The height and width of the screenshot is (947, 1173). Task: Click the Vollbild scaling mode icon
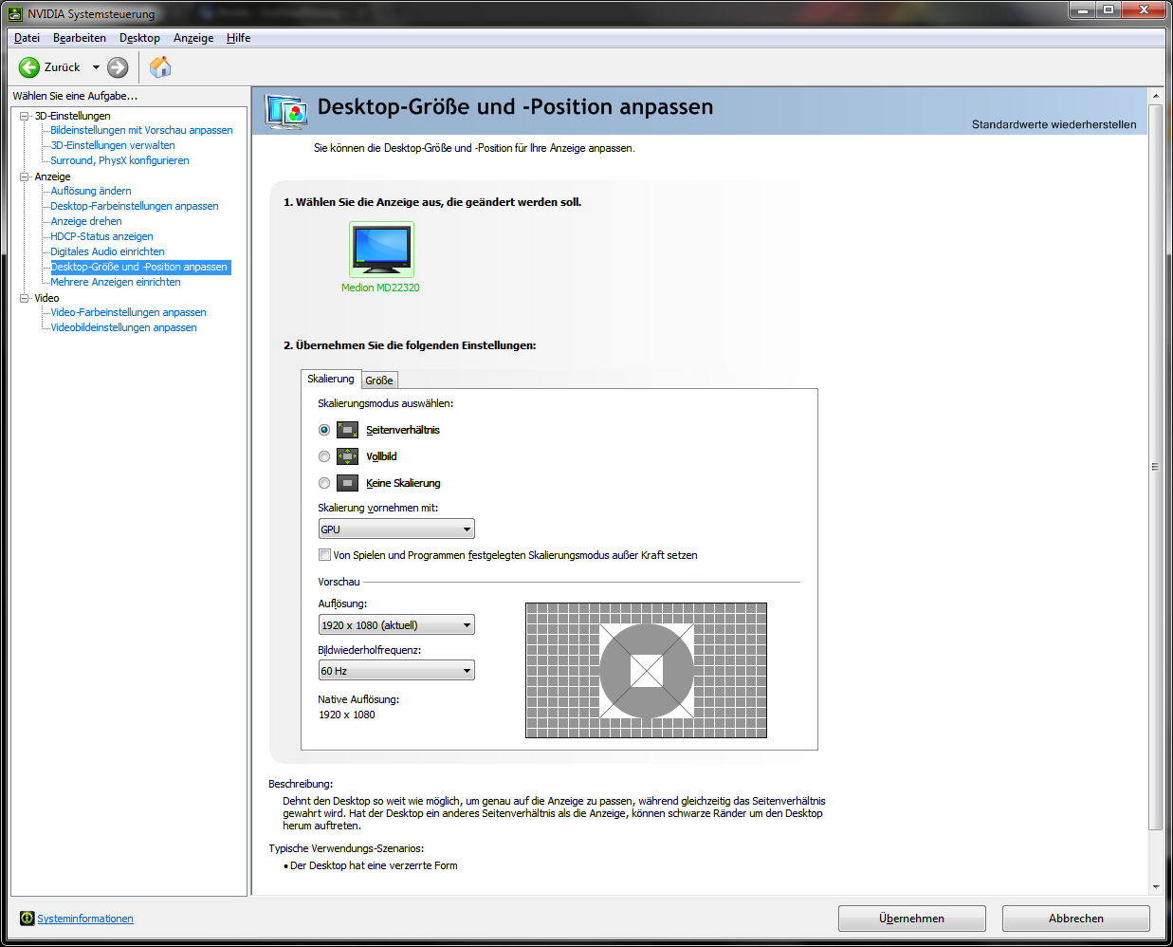[348, 456]
